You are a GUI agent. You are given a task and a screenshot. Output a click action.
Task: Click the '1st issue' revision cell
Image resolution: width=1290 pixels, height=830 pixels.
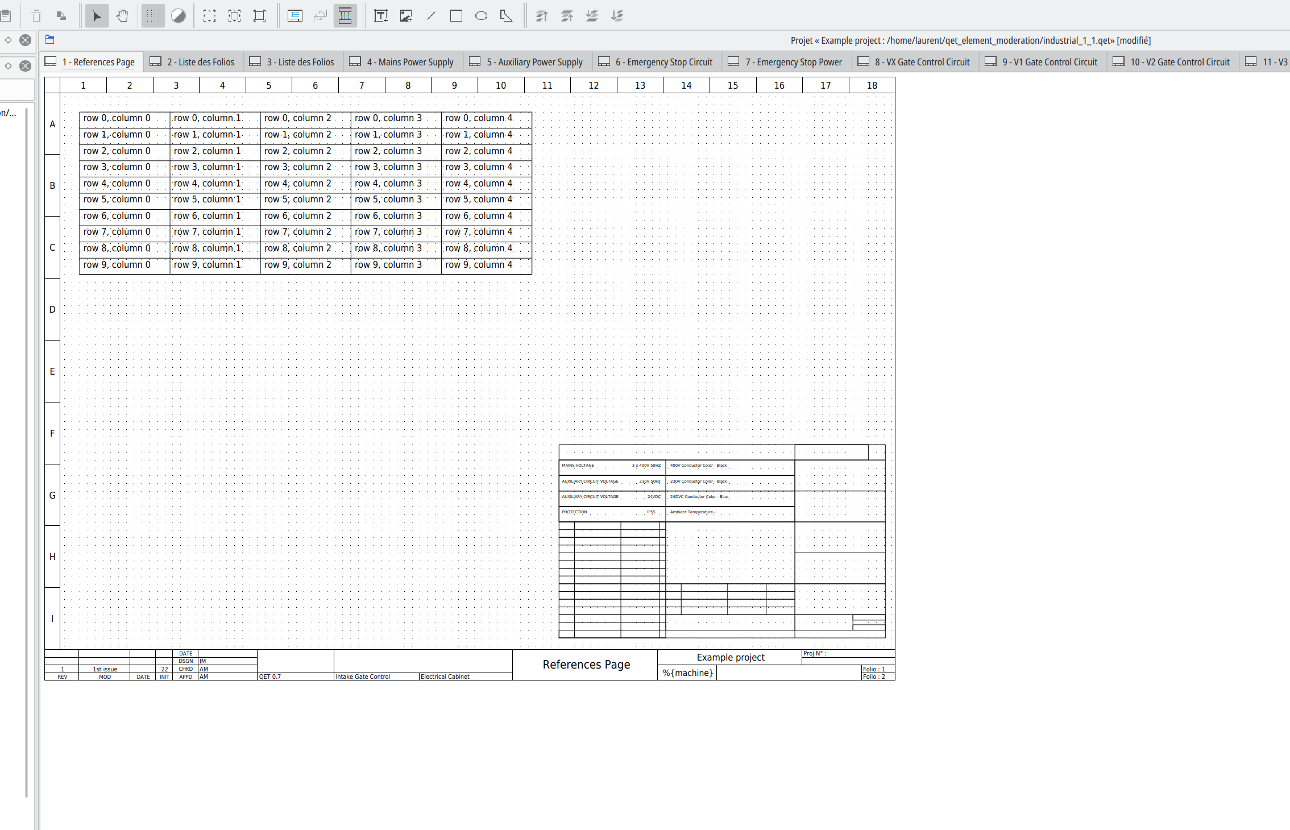click(x=105, y=669)
